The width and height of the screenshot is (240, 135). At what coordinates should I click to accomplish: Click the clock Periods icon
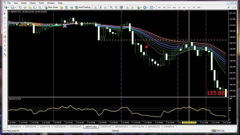145,7
